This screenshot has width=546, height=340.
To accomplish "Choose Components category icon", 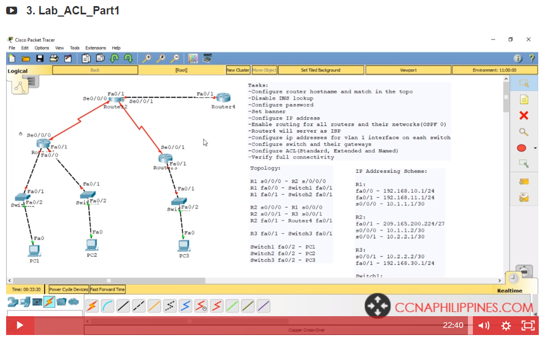I will (x=37, y=302).
